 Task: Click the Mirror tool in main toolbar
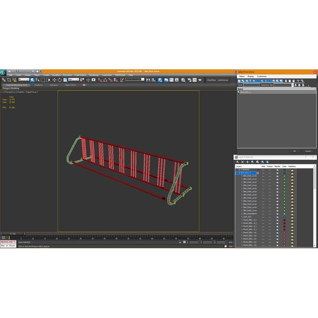tap(148, 80)
